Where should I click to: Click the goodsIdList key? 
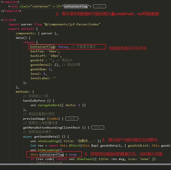[138, 146]
